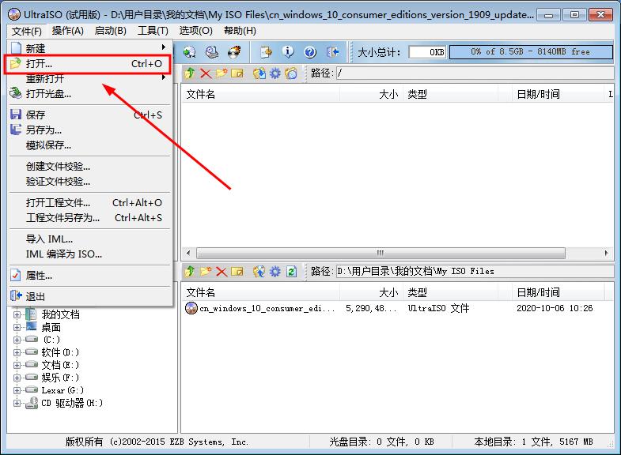Expand the 我的文档 tree node

point(17,314)
